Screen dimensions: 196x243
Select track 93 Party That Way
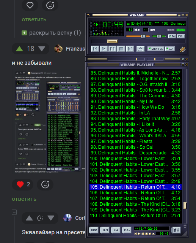pyautogui.click(x=135, y=119)
